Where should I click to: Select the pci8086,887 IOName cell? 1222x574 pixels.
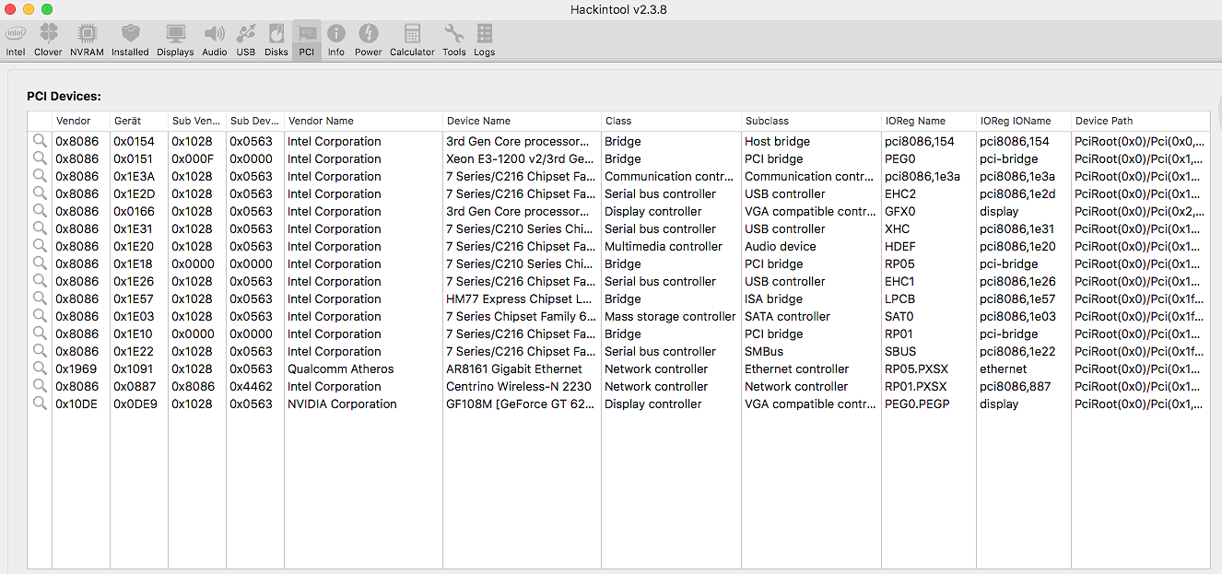[1014, 386]
